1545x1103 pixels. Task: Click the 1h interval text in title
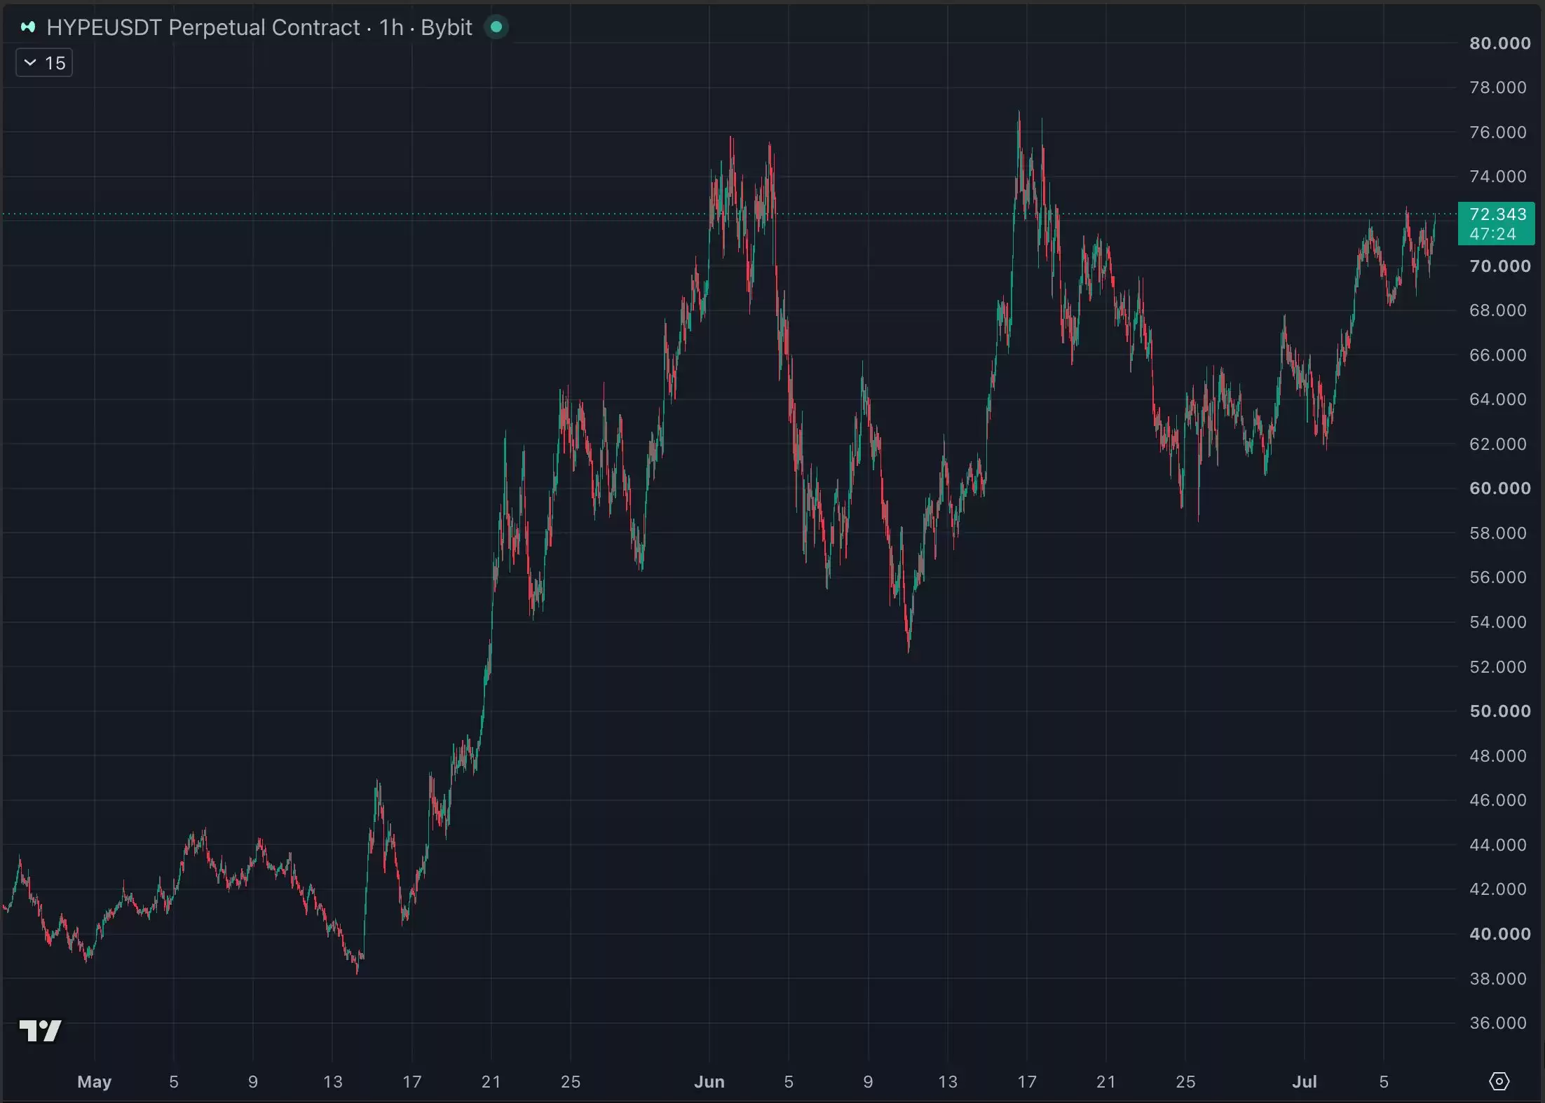[391, 27]
